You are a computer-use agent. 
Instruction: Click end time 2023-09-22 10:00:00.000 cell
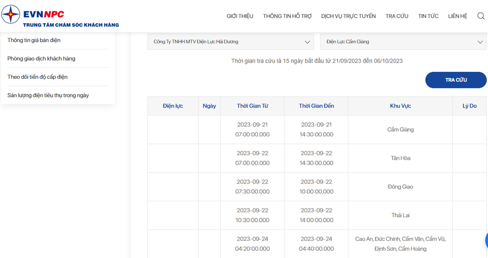(x=316, y=187)
